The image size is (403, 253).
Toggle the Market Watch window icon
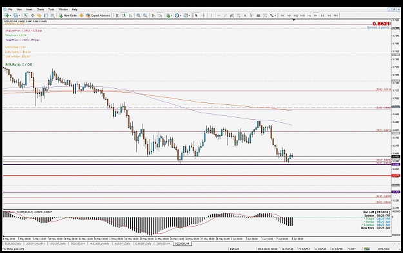(x=26, y=15)
